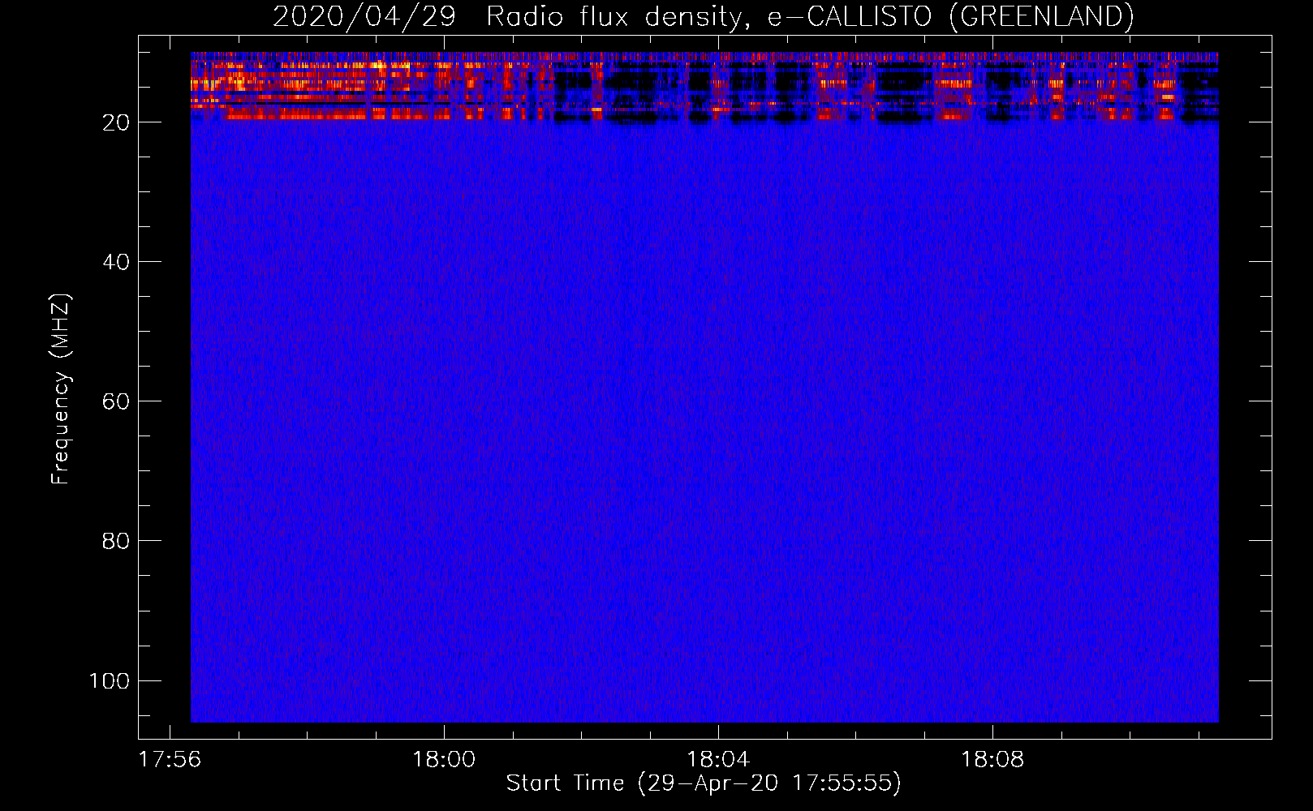
Task: Click the time tick label "18:04"
Action: tap(718, 760)
